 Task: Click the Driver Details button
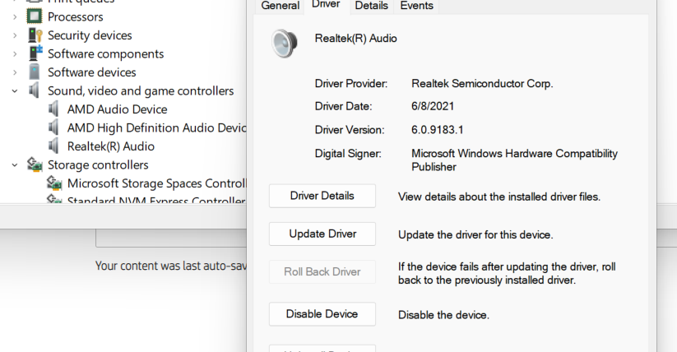coord(322,196)
